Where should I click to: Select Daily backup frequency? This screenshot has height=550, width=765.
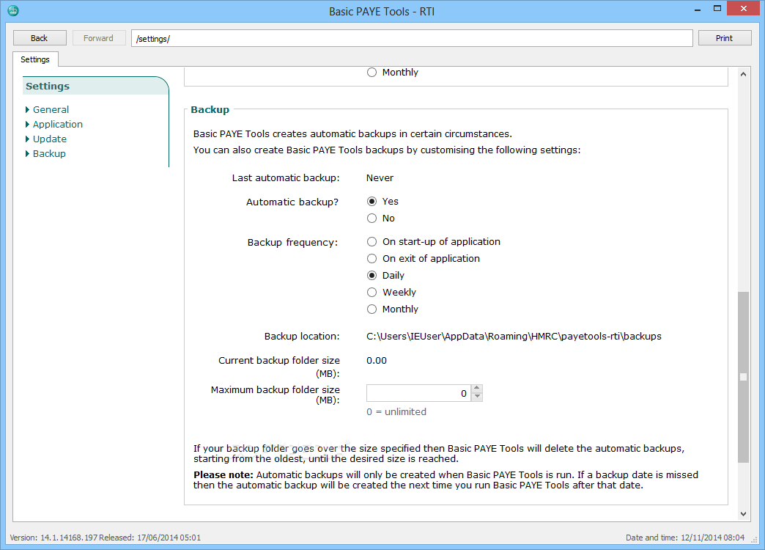coord(372,276)
